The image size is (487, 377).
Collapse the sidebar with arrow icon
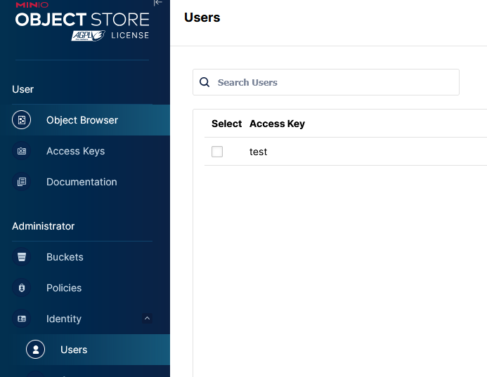point(158,3)
